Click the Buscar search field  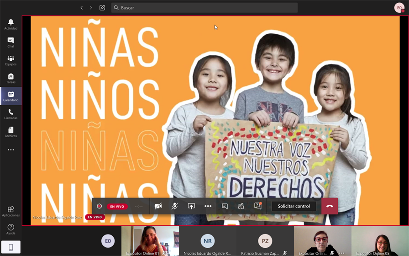click(x=204, y=8)
